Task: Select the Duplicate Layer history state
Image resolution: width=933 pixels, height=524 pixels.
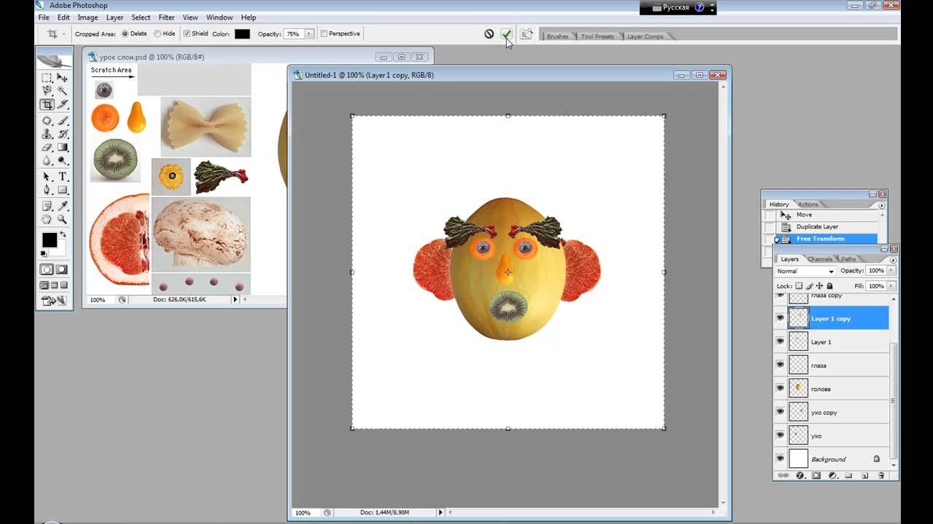Action: pyautogui.click(x=817, y=226)
